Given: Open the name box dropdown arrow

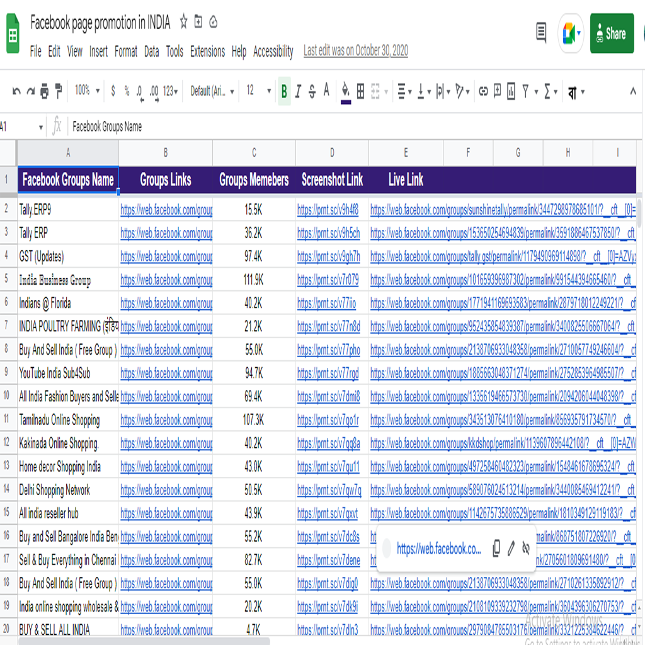Looking at the screenshot, I should point(41,127).
